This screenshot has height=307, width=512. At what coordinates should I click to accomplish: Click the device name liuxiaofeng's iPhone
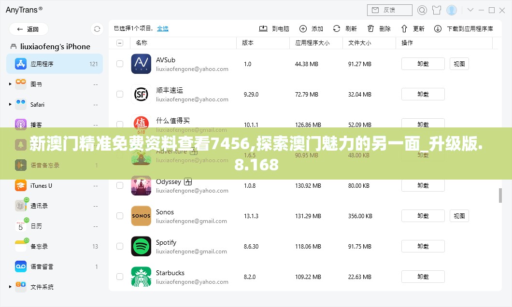click(x=55, y=47)
